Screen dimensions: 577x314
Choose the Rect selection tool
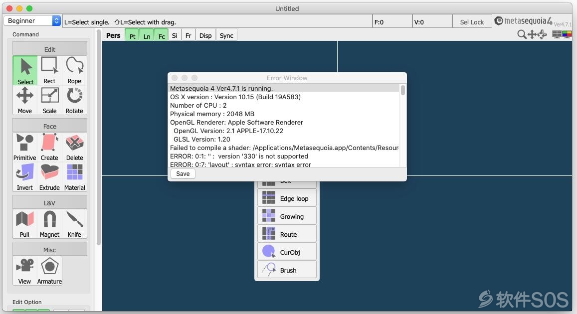pos(50,71)
